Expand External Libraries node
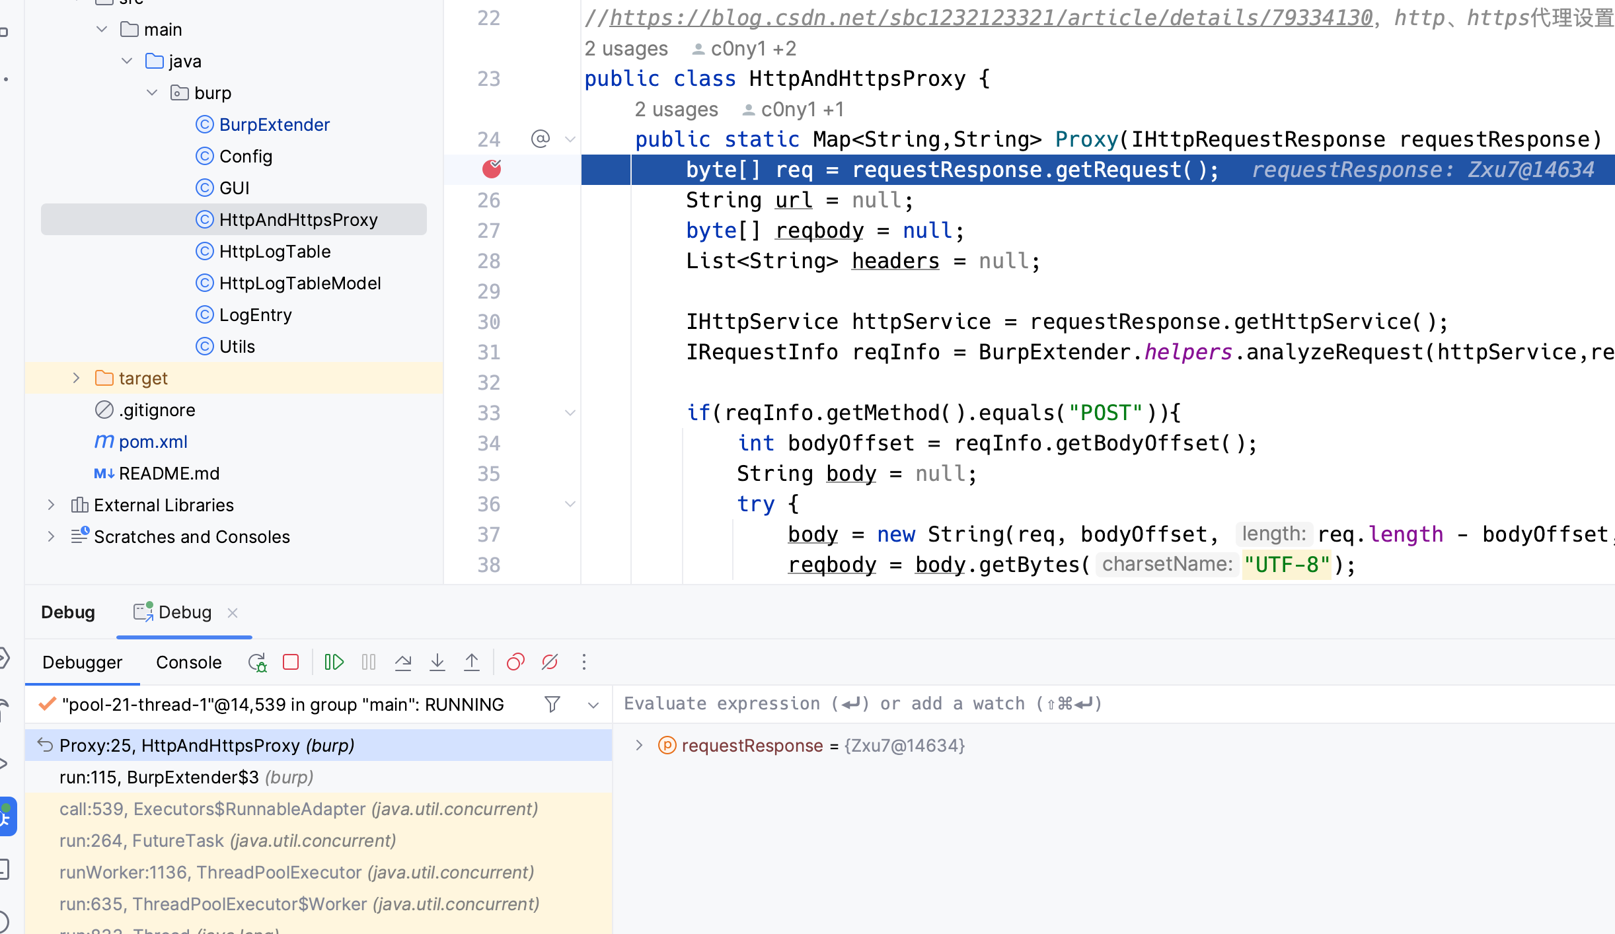The height and width of the screenshot is (934, 1615). click(x=51, y=505)
